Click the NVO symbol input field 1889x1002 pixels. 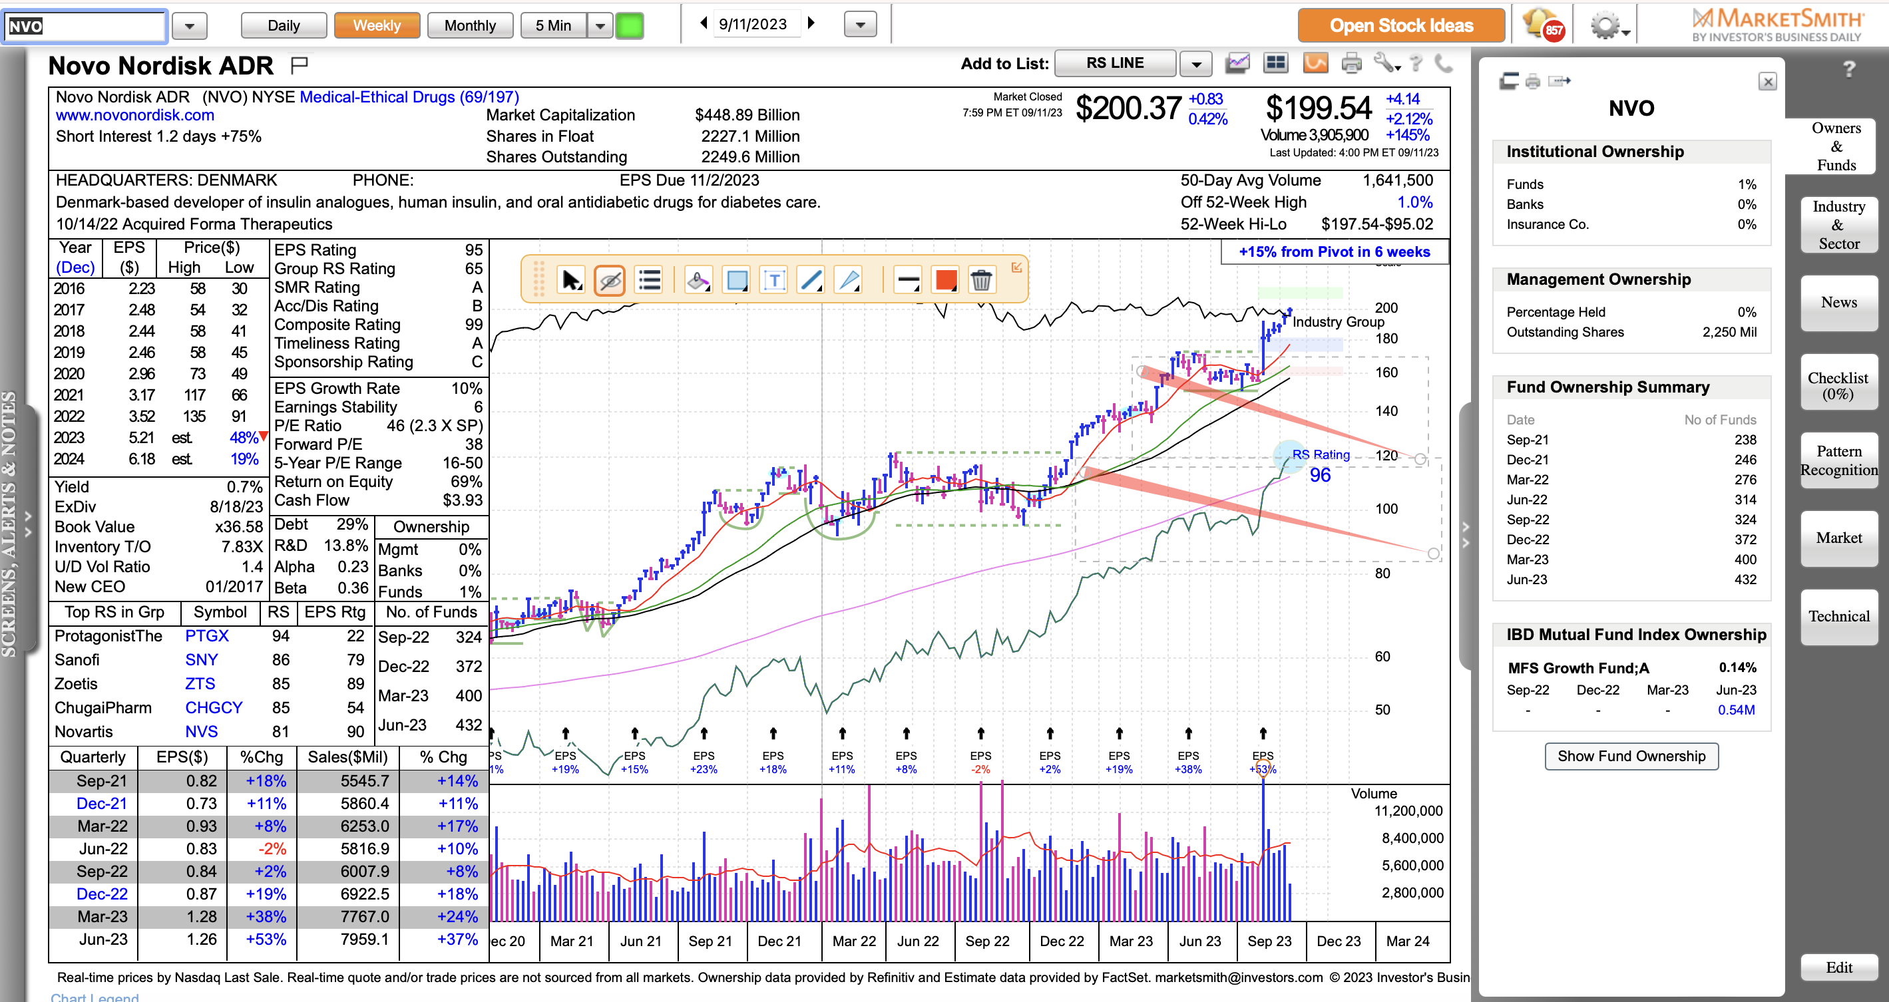point(85,27)
